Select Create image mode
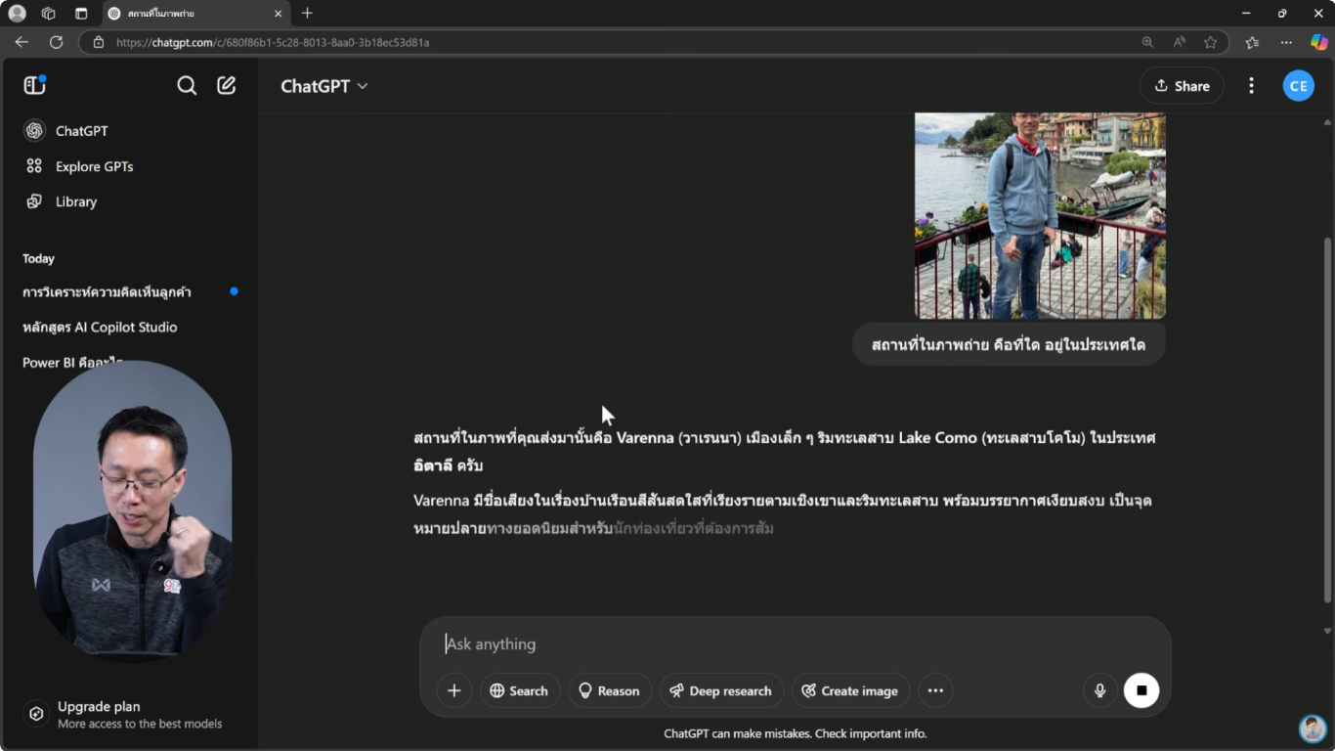Image resolution: width=1335 pixels, height=751 pixels. (850, 690)
